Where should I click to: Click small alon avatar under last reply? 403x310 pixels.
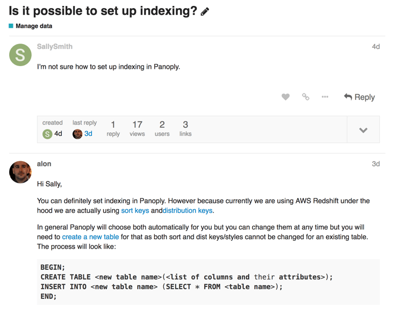77,134
